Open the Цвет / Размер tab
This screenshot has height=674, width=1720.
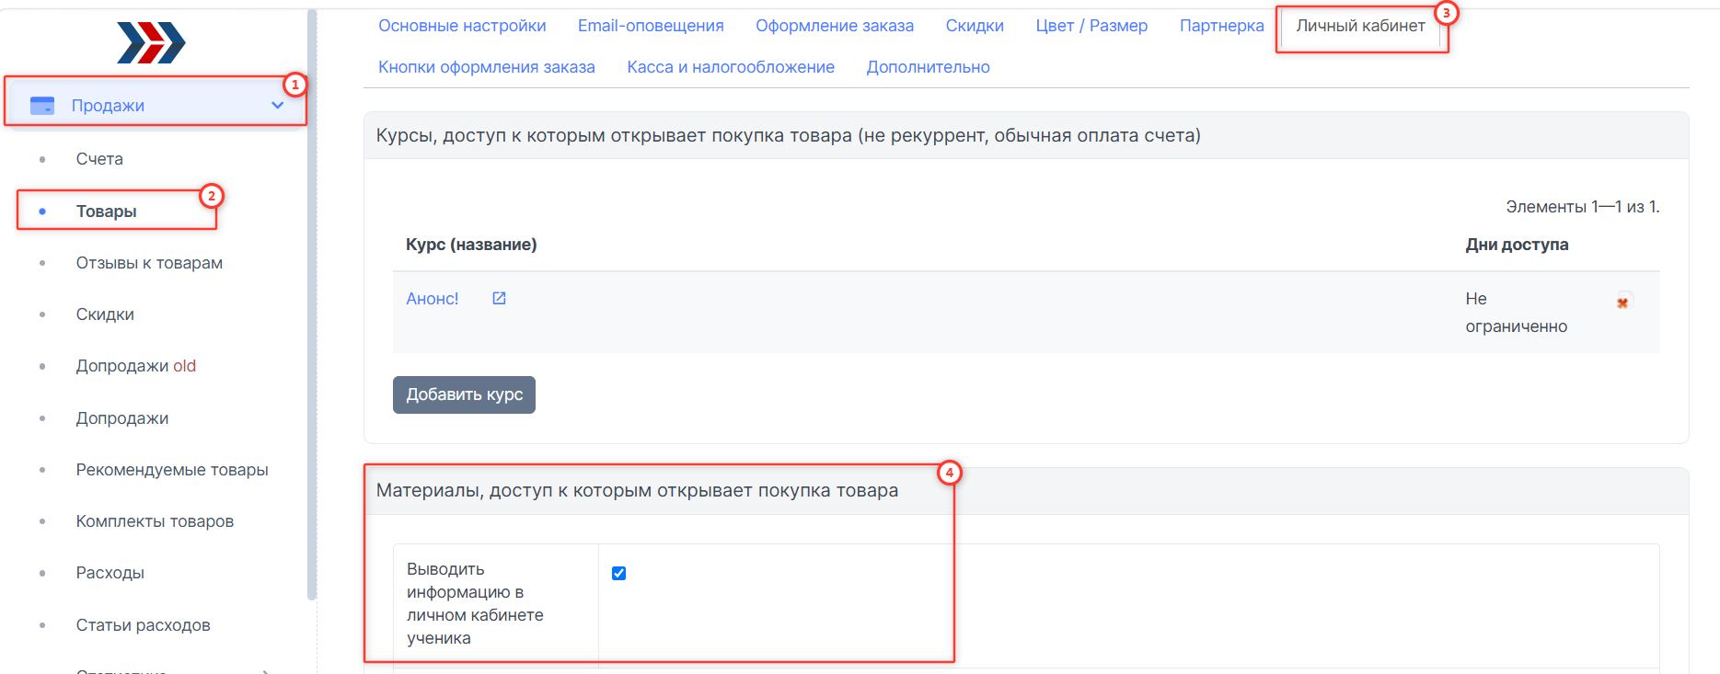pyautogui.click(x=1091, y=26)
